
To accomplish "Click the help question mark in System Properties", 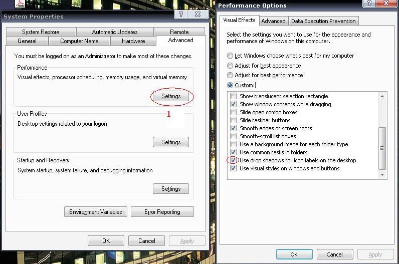I will (181, 15).
